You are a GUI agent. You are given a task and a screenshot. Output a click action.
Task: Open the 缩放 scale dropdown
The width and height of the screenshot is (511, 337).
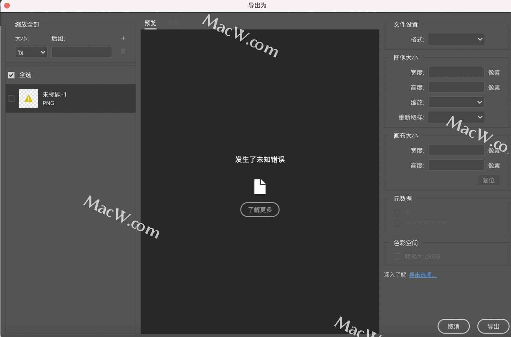[456, 102]
